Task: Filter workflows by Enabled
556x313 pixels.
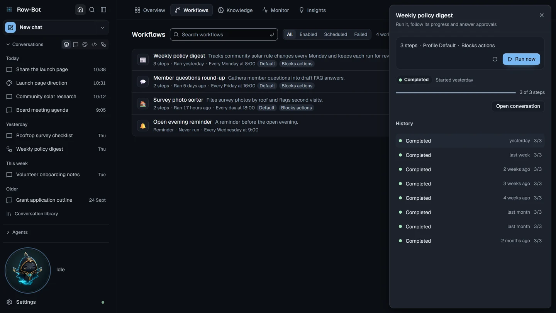Action: [x=308, y=34]
